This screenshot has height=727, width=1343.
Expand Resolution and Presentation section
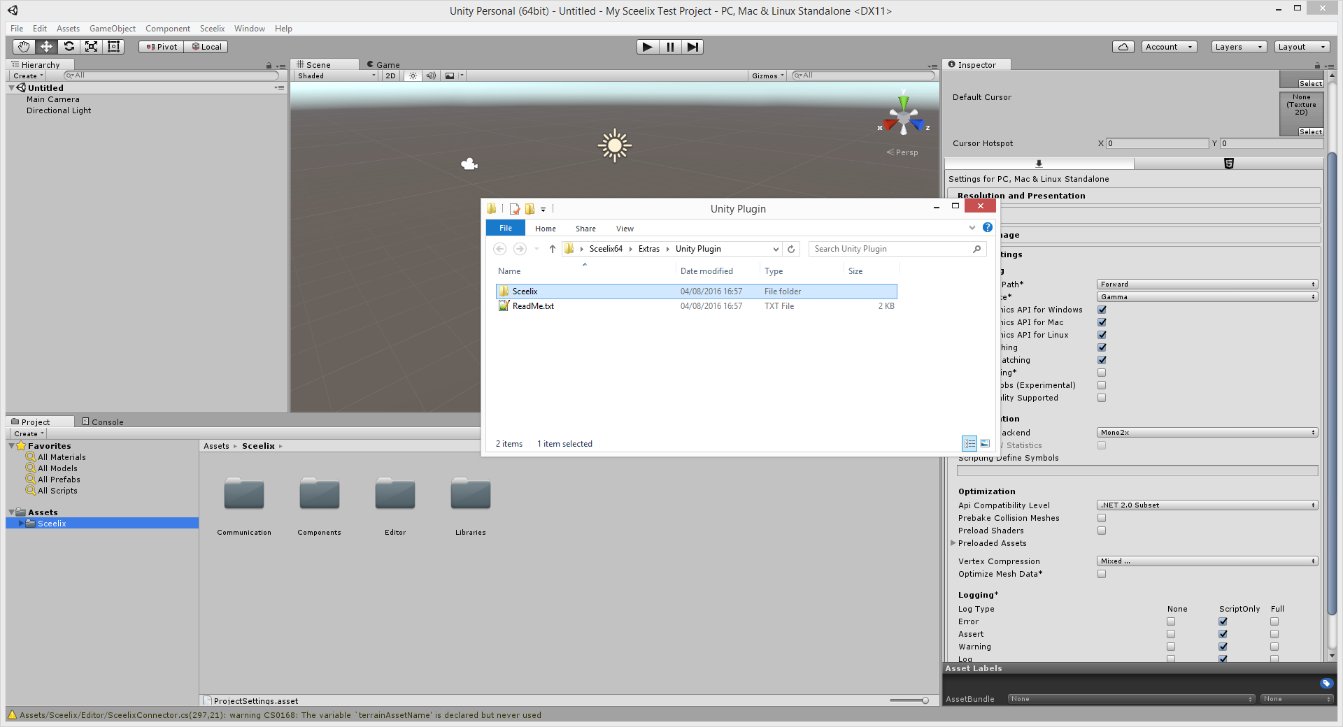click(x=1134, y=196)
